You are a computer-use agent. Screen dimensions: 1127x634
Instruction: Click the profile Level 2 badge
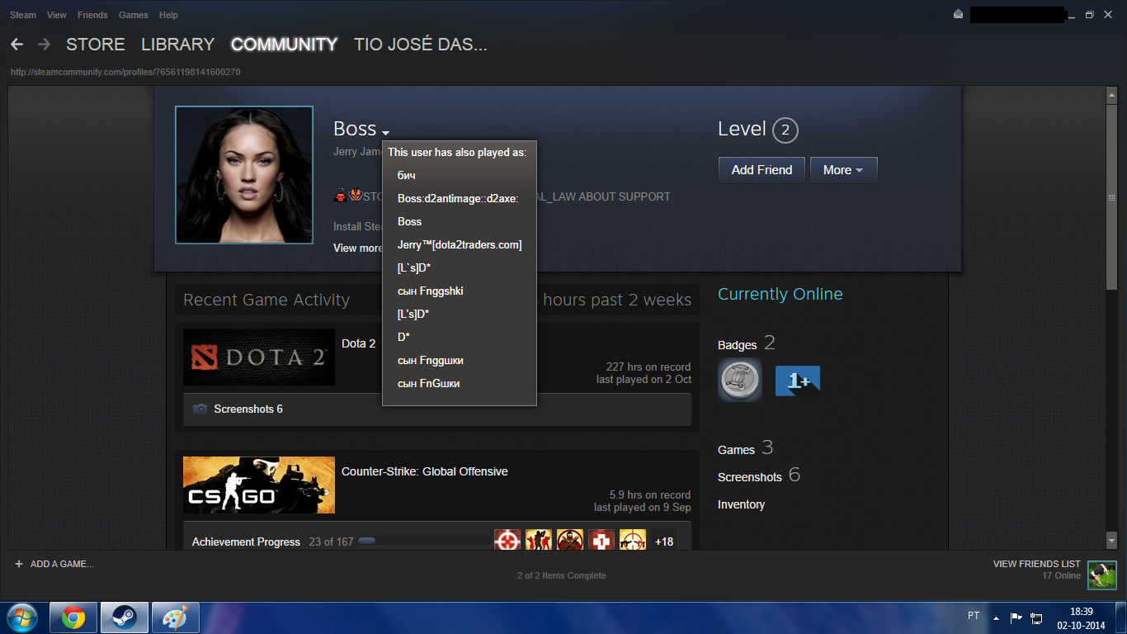coord(785,130)
